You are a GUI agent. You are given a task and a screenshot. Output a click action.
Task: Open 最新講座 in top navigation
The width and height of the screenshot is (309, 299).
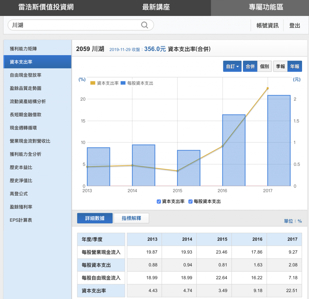tap(156, 7)
